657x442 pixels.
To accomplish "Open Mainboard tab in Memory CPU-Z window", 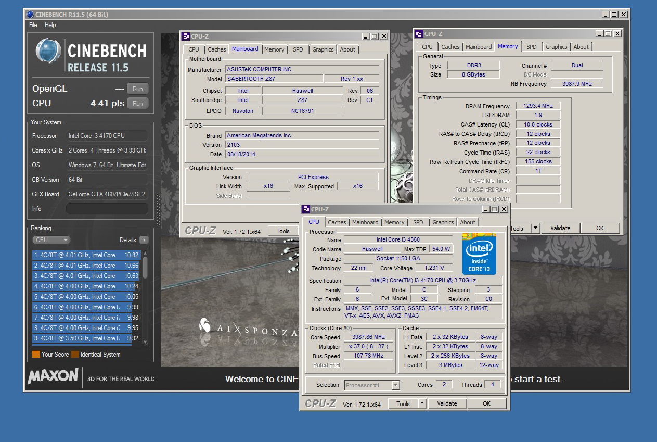I will [x=479, y=47].
